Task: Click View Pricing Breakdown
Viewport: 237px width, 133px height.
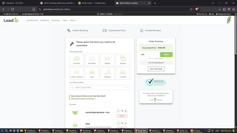Action: tap(156, 63)
